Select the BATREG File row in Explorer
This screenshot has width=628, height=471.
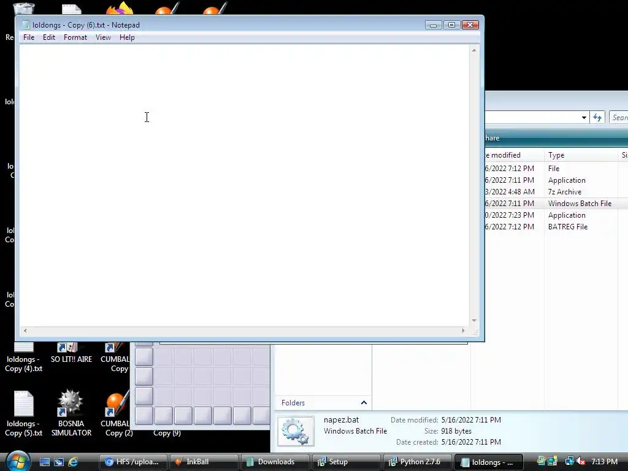pyautogui.click(x=556, y=227)
